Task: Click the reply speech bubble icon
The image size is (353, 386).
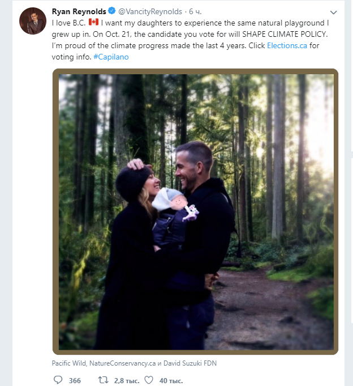Action: 57,380
